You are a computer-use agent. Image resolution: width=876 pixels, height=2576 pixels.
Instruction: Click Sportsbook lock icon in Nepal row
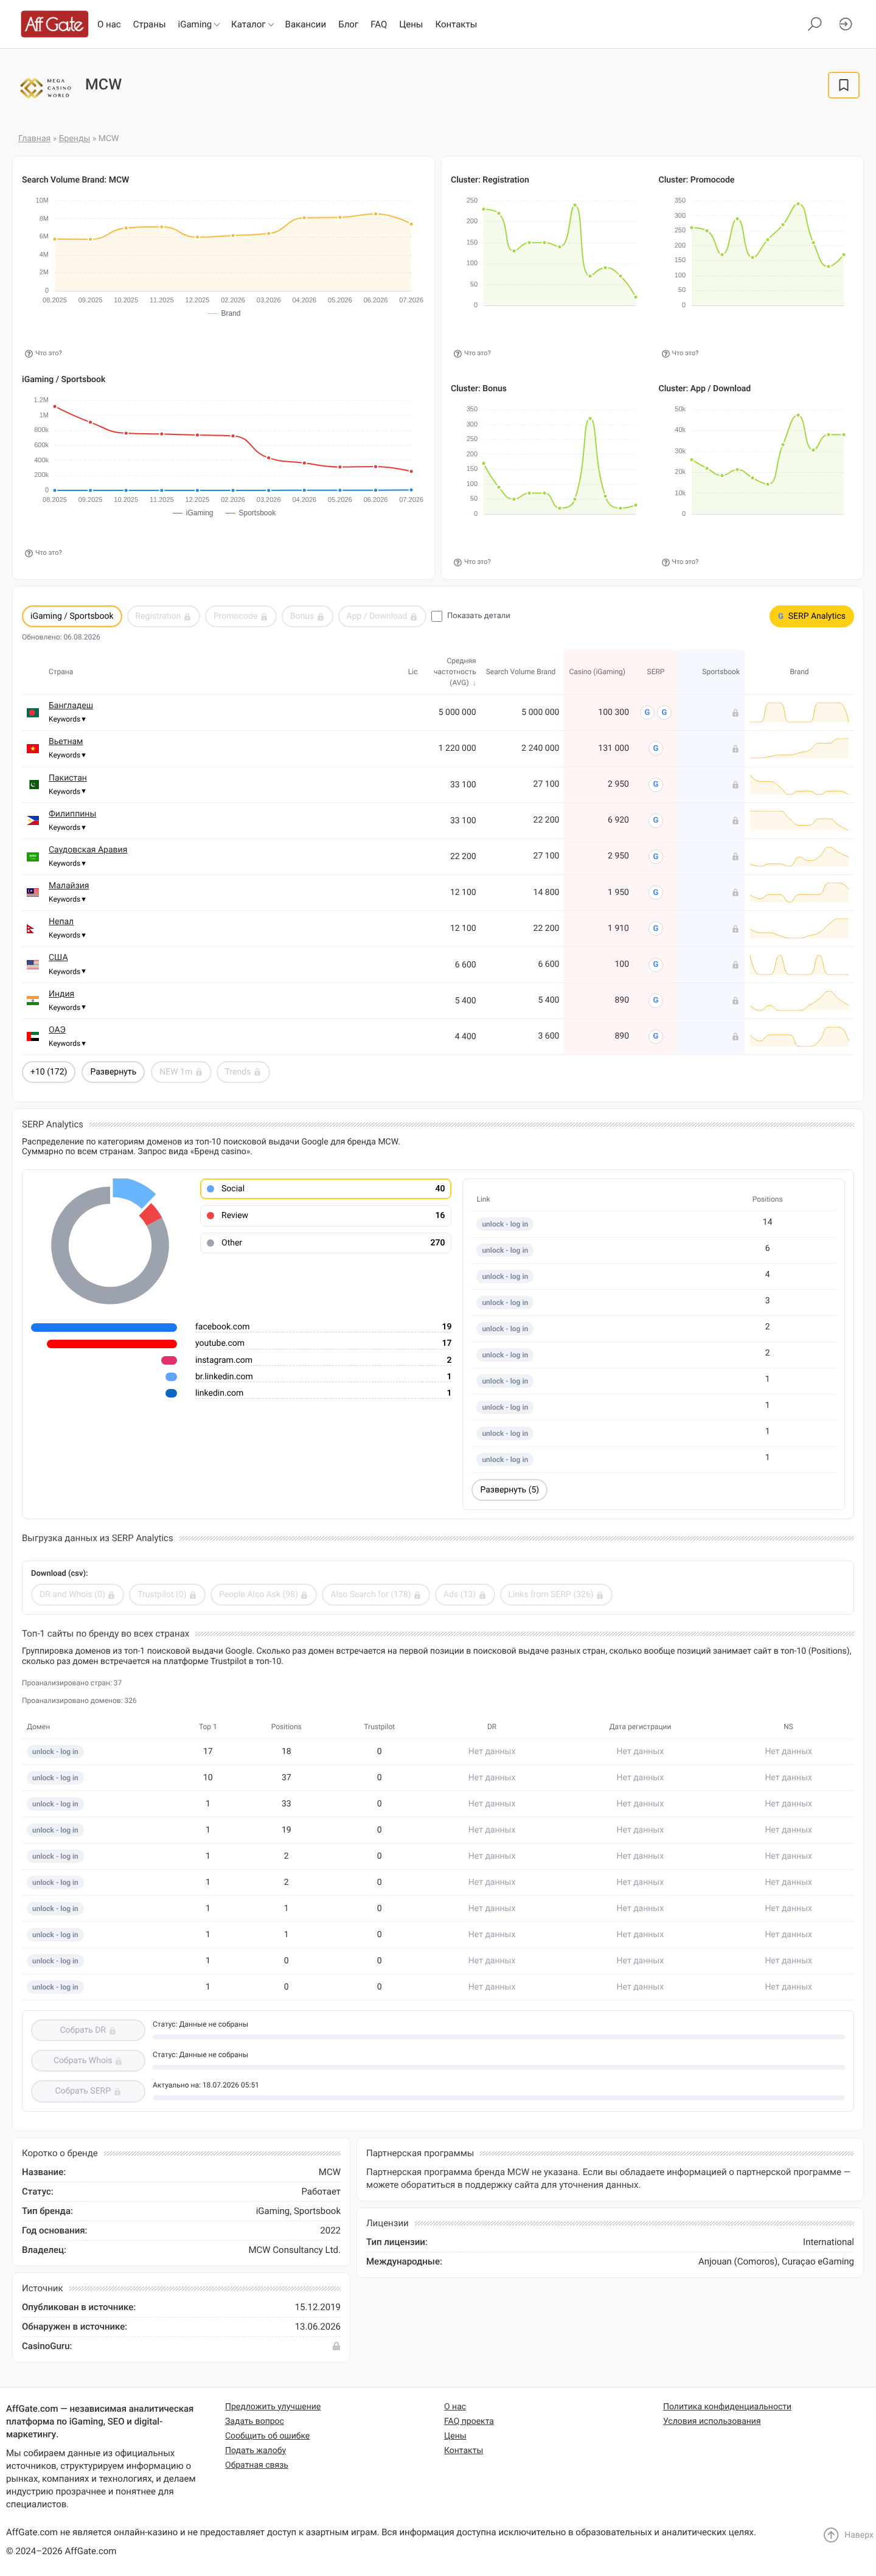click(x=735, y=929)
